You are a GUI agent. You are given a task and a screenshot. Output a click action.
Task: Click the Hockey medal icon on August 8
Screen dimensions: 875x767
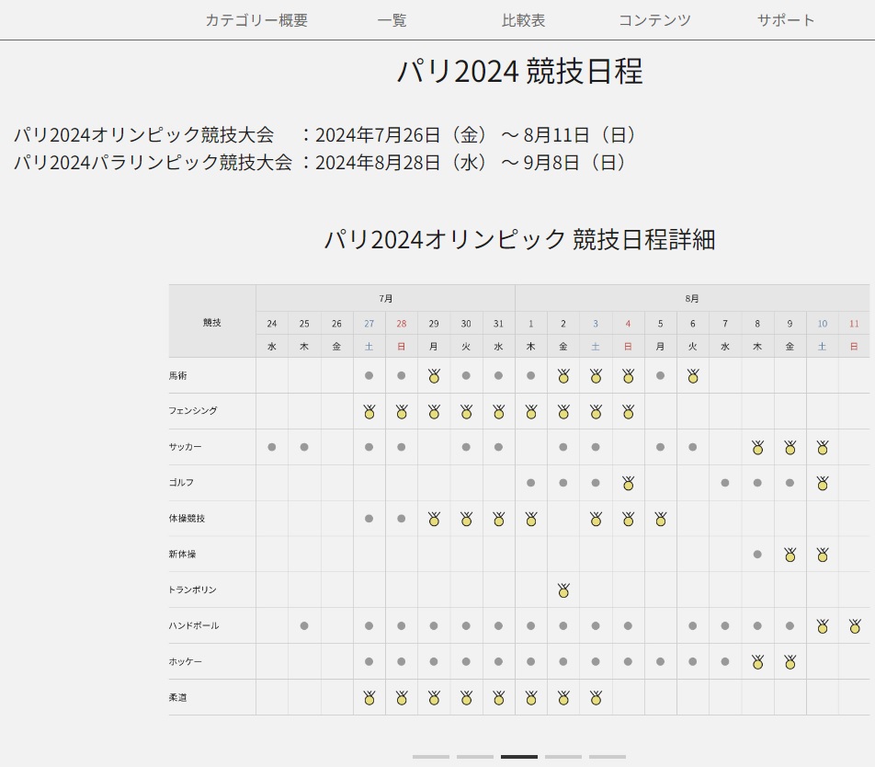pyautogui.click(x=757, y=661)
